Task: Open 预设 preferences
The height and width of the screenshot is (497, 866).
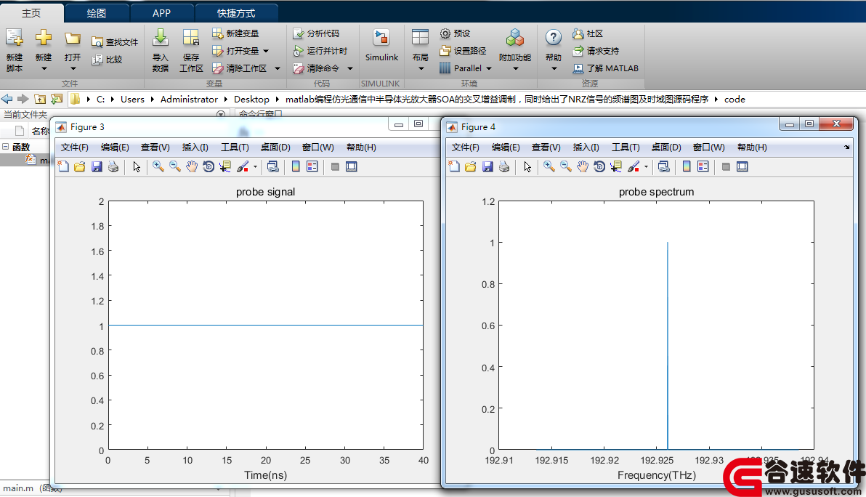Action: pyautogui.click(x=455, y=33)
